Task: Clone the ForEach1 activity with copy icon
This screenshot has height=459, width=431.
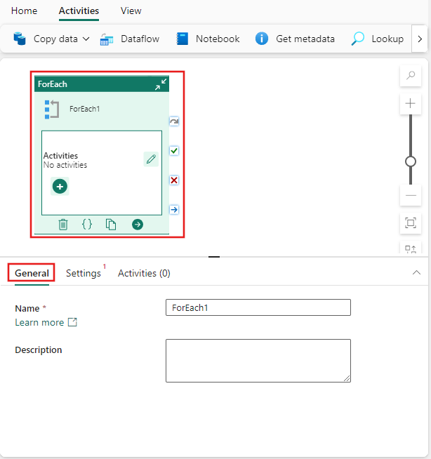Action: 111,225
